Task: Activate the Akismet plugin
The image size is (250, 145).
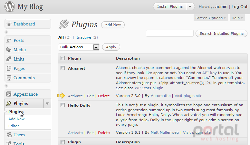Action: [75, 96]
